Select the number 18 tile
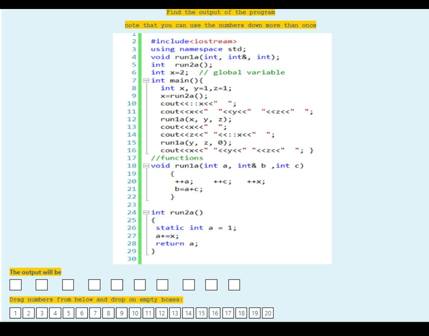Screen dimensions: 429x336 pos(241,313)
